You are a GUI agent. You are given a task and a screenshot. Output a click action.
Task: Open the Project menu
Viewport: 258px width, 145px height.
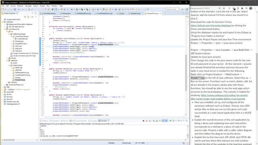tap(42, 6)
